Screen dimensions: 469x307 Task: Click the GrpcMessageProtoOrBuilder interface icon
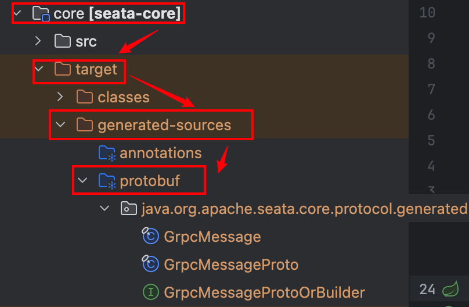click(150, 292)
